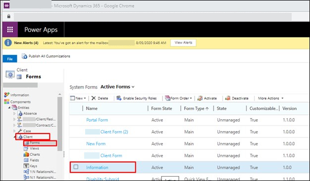Click version 1.0.0 in Information row

287,167
